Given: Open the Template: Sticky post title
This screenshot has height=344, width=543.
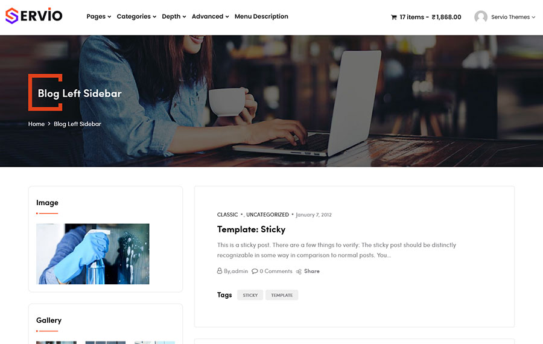Looking at the screenshot, I should [251, 229].
